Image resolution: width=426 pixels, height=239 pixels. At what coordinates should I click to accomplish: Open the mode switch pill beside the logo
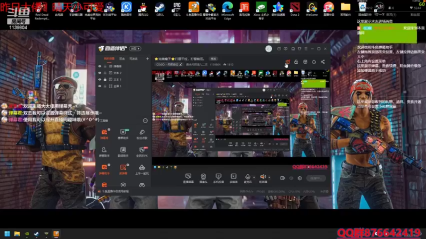coord(135,49)
